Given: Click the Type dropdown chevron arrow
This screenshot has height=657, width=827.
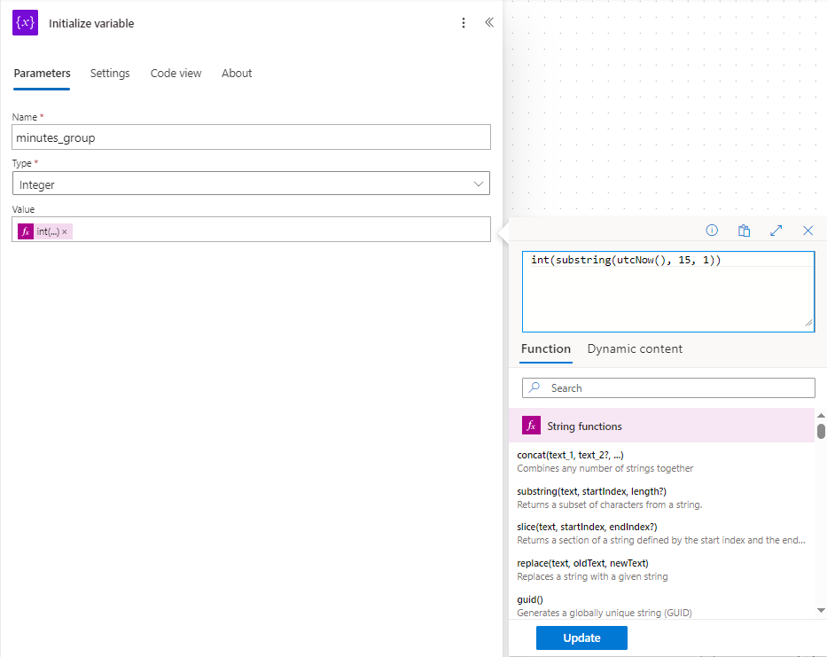Looking at the screenshot, I should (x=479, y=184).
